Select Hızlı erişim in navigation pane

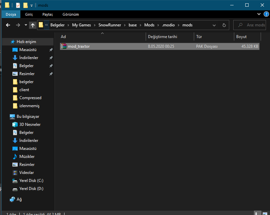click(26, 42)
